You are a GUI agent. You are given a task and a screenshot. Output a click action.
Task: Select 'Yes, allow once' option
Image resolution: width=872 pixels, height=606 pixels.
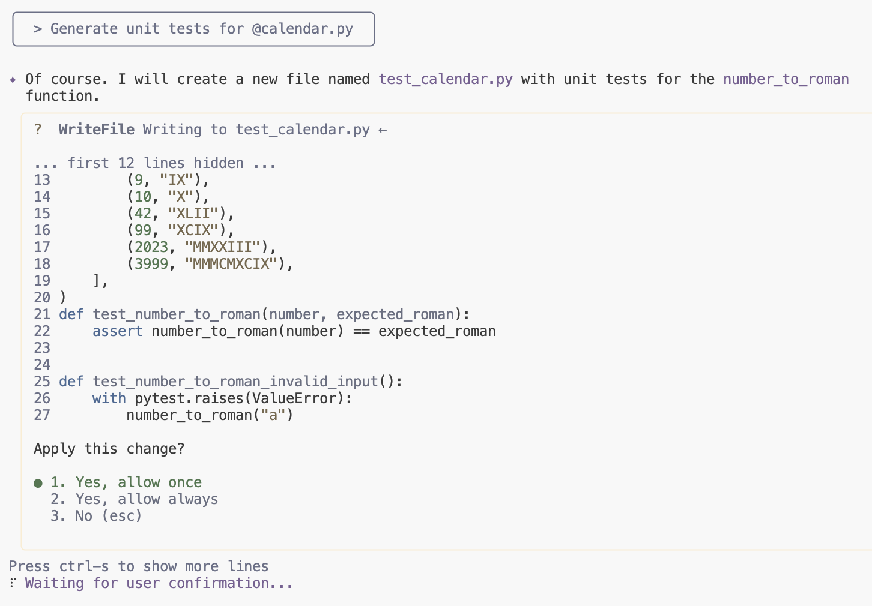pyautogui.click(x=126, y=482)
